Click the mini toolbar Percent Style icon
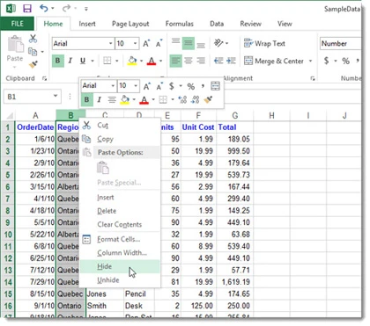The image size is (370, 326). [191, 86]
